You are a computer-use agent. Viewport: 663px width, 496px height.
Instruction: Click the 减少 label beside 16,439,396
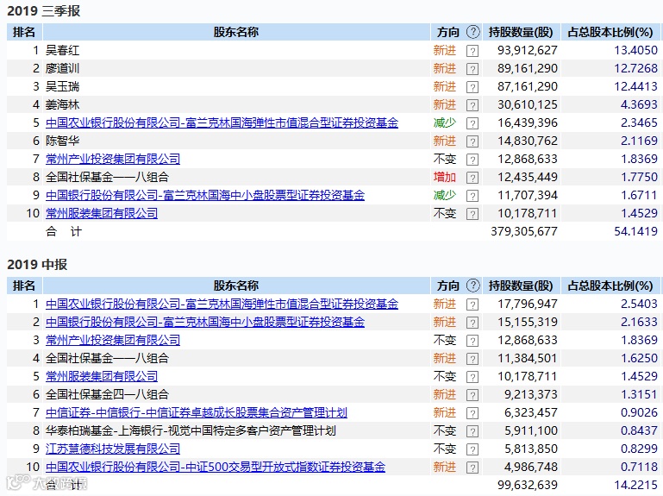tap(444, 122)
